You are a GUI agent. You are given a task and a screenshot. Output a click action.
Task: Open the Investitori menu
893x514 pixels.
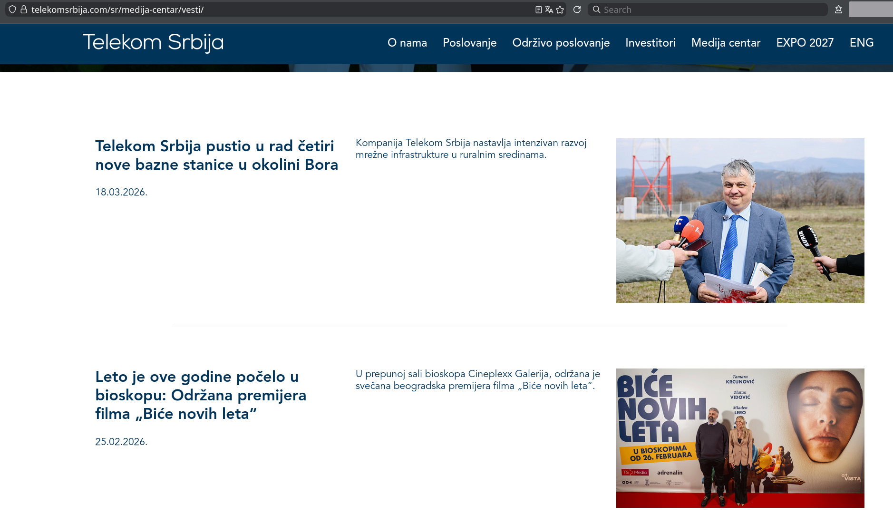click(650, 43)
